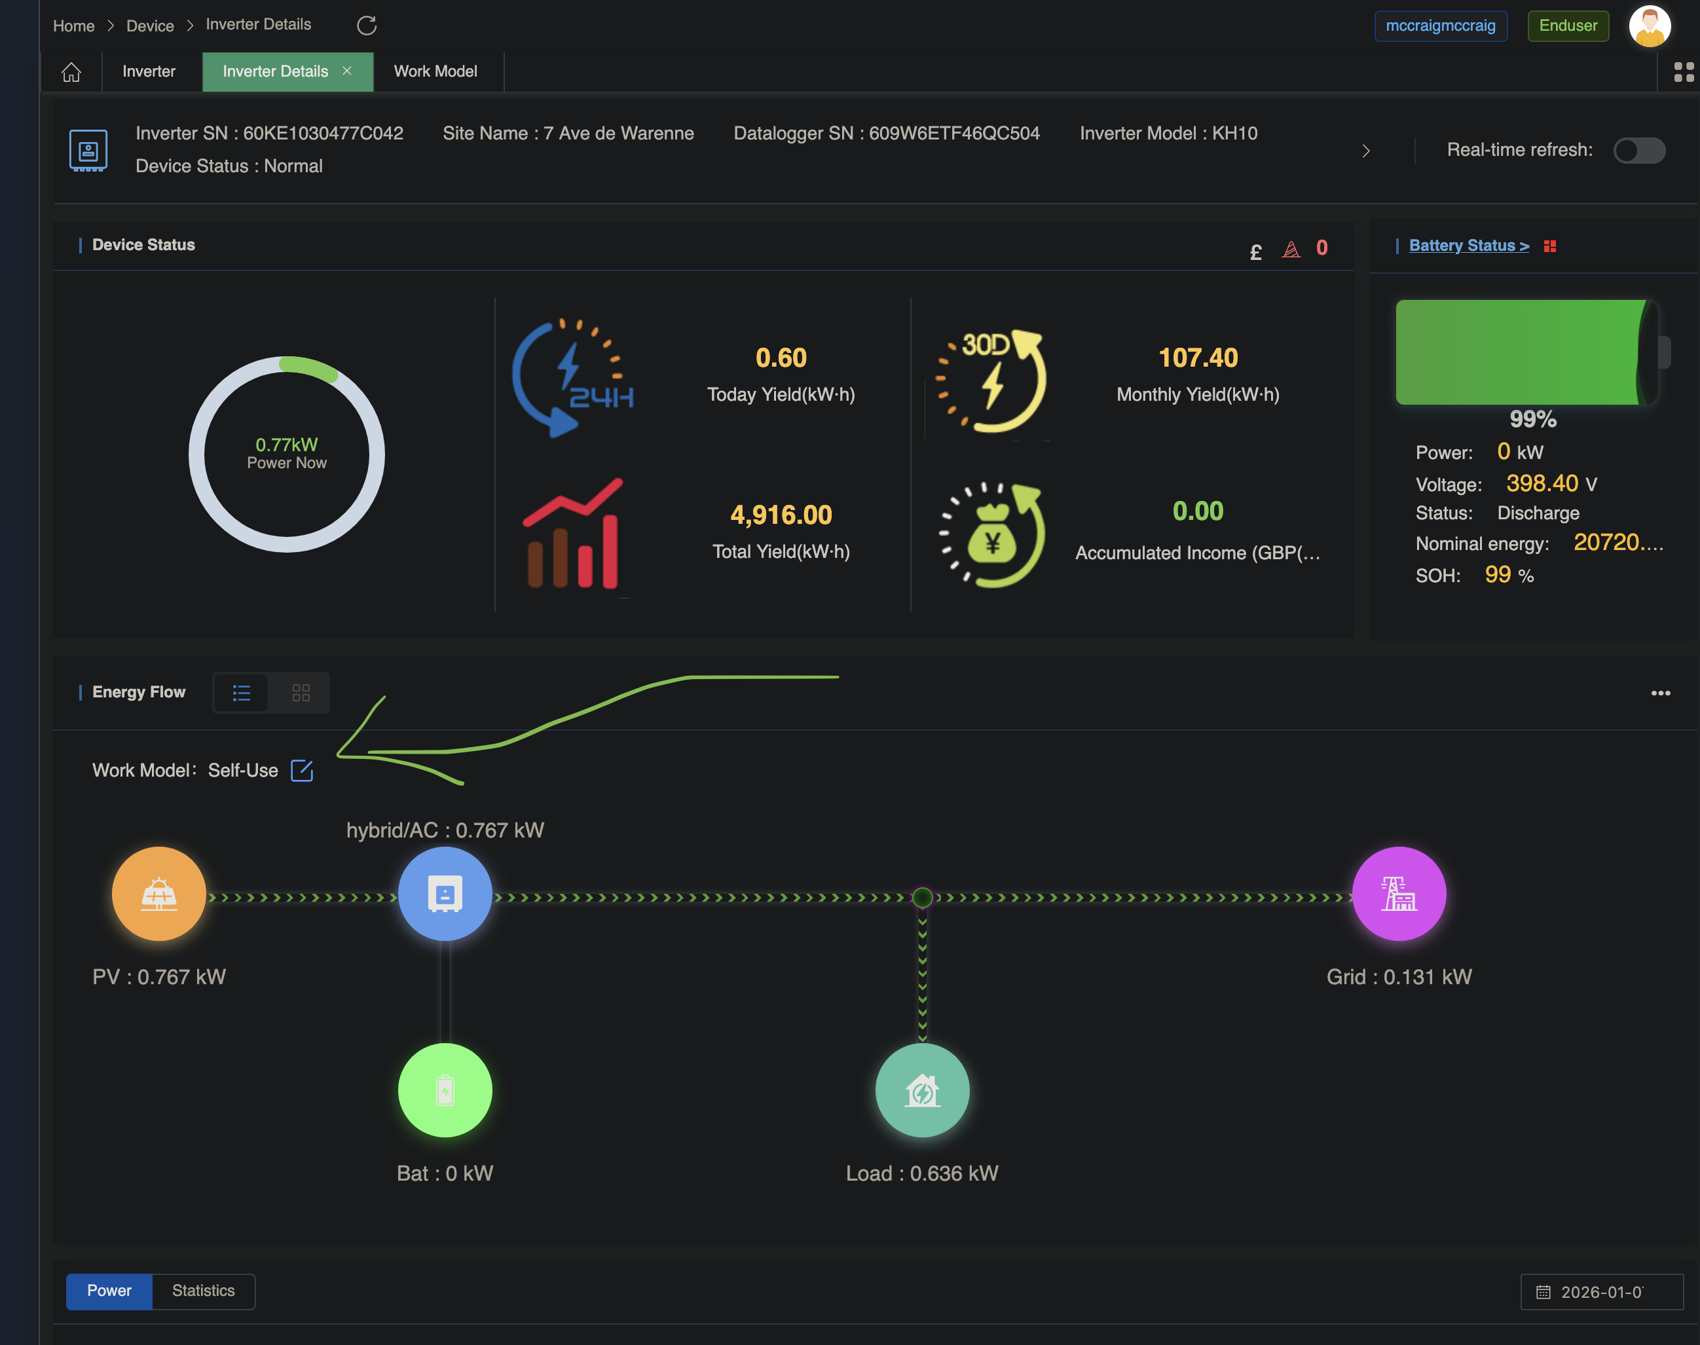Screen dimensions: 1700x1345
Task: Expand device info with right chevron
Action: (1366, 151)
